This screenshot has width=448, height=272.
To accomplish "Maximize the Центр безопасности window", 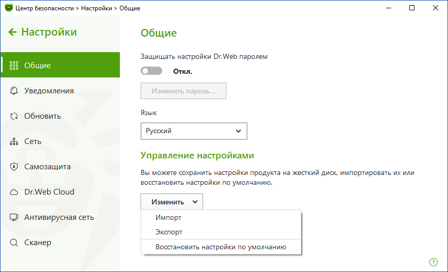I will (x=412, y=8).
